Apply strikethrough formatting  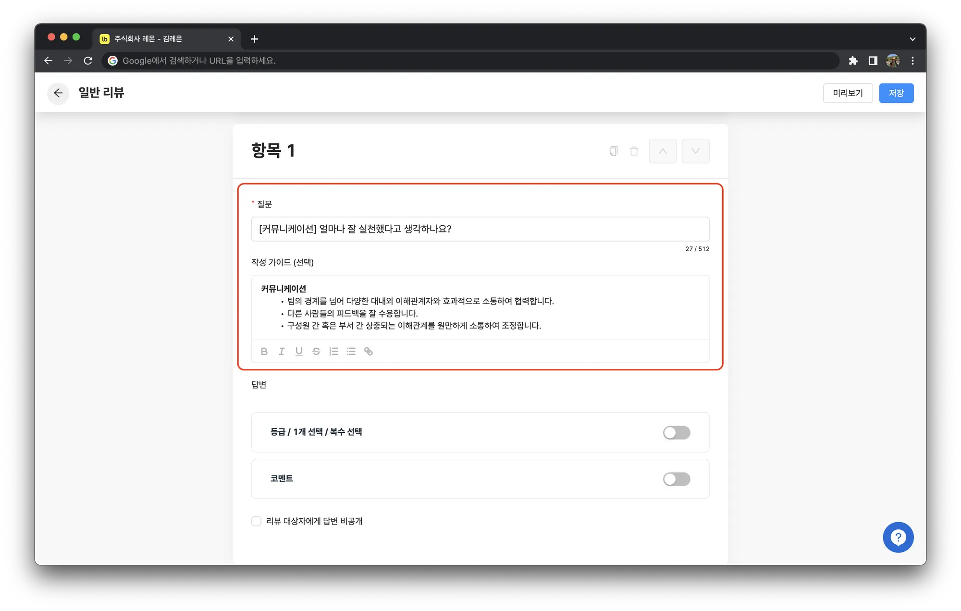point(316,351)
